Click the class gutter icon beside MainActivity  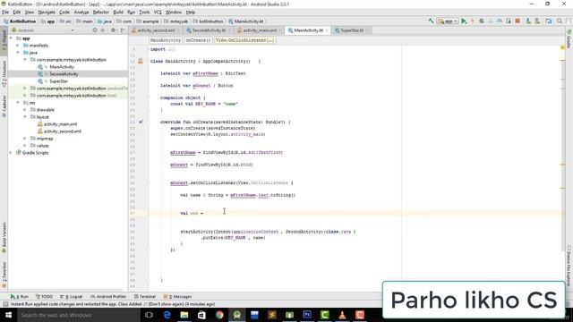click(x=141, y=62)
